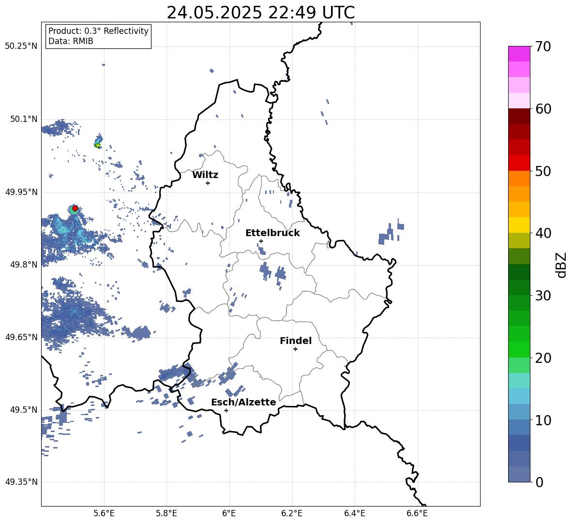Screen dimensions: 573x523
Task: Click the 60 tick label on colorbar
Action: (543, 109)
